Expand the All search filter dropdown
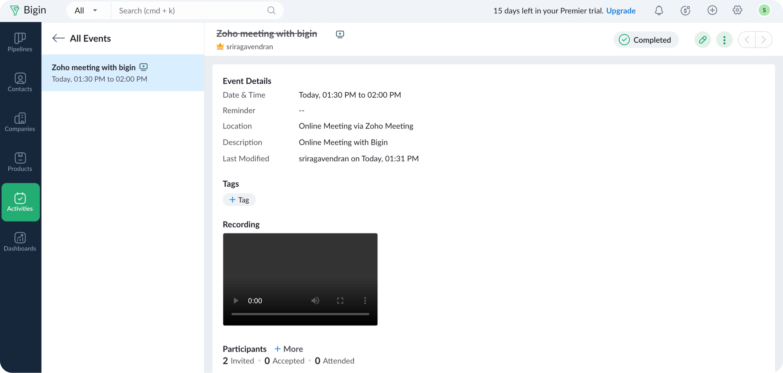Viewport: 783px width, 373px height. 86,11
